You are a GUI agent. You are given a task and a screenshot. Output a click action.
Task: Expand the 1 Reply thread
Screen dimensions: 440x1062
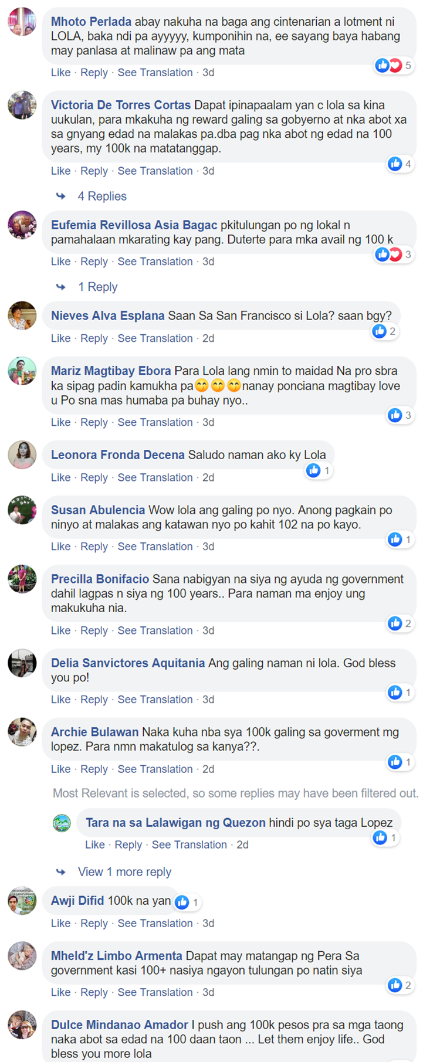point(98,287)
